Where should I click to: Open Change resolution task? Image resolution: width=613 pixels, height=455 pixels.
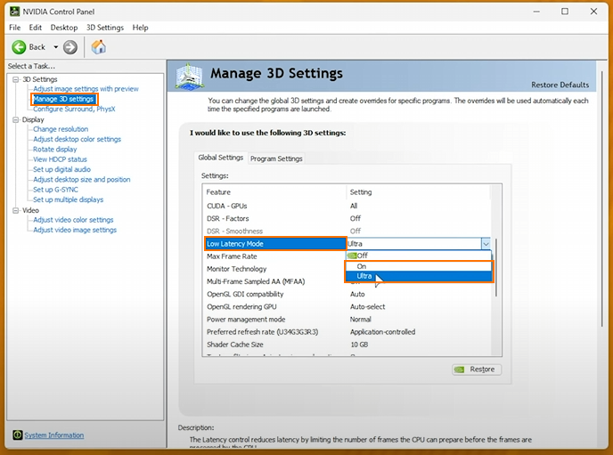[61, 129]
